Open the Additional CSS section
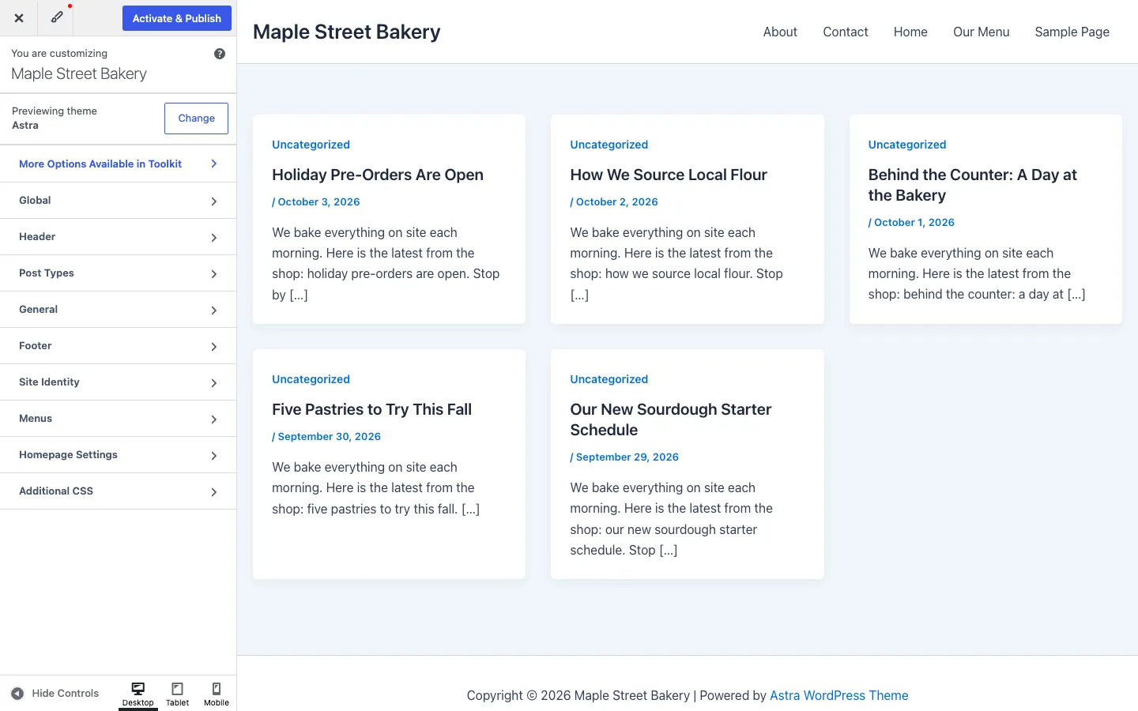The image size is (1138, 711). click(119, 491)
